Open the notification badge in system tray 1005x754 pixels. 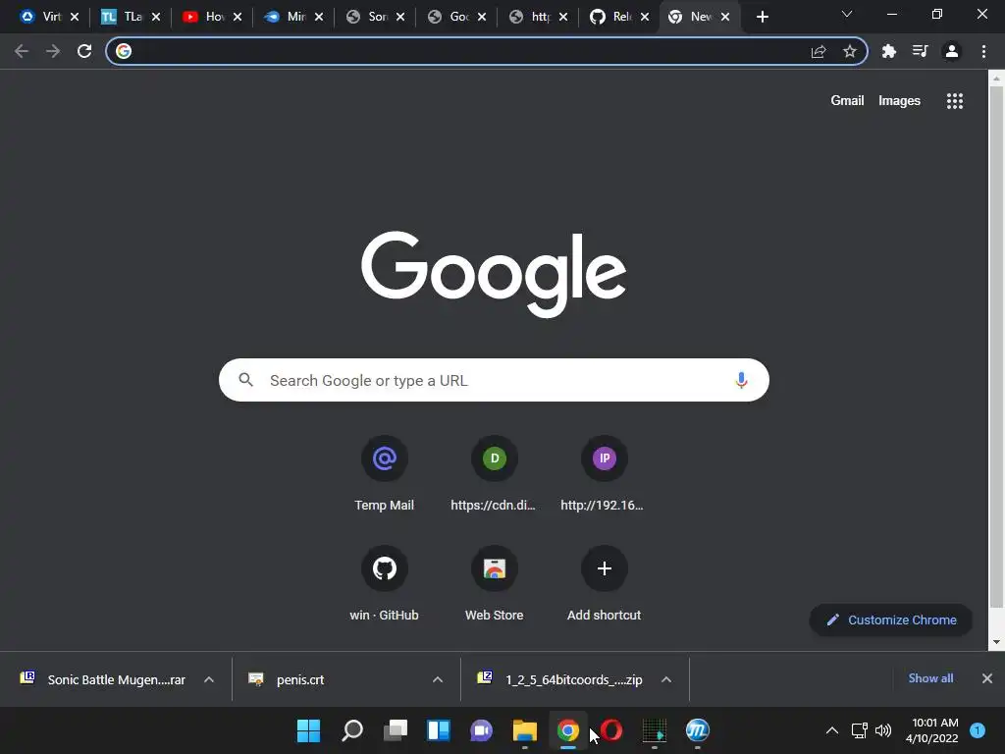click(x=977, y=730)
